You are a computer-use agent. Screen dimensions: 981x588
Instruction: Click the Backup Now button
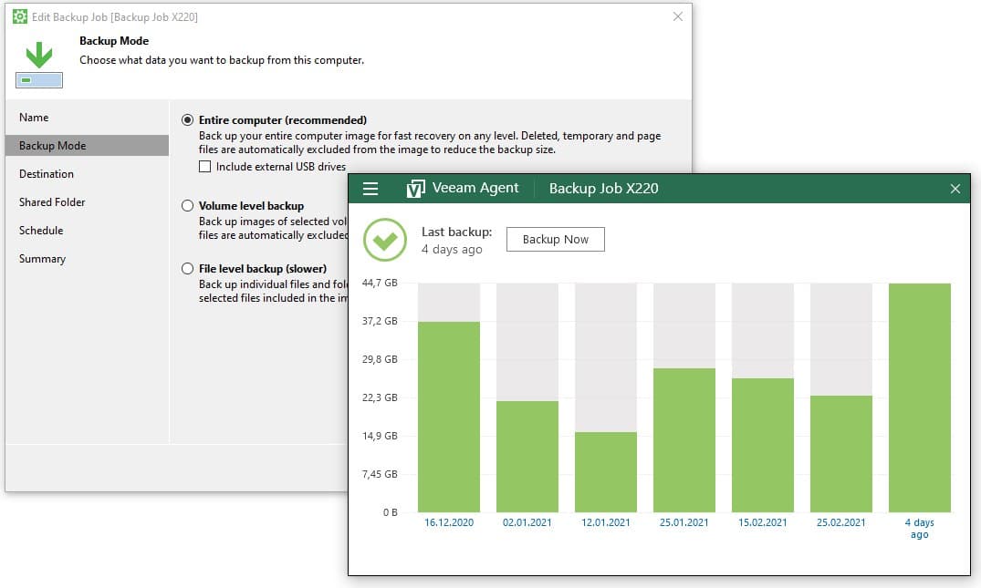555,240
